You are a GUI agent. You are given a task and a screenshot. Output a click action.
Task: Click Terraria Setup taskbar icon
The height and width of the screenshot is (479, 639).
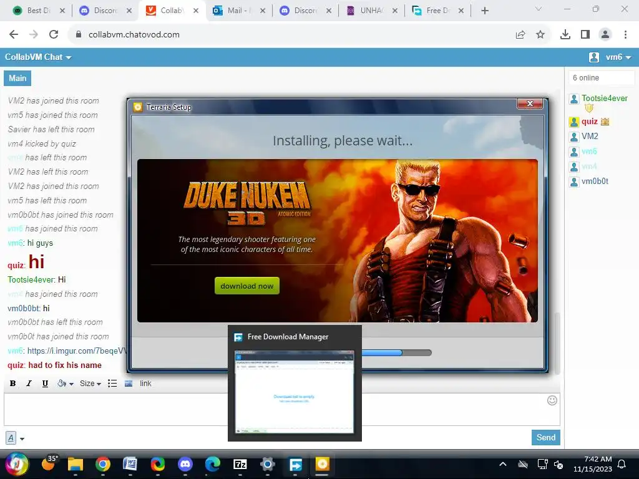322,464
